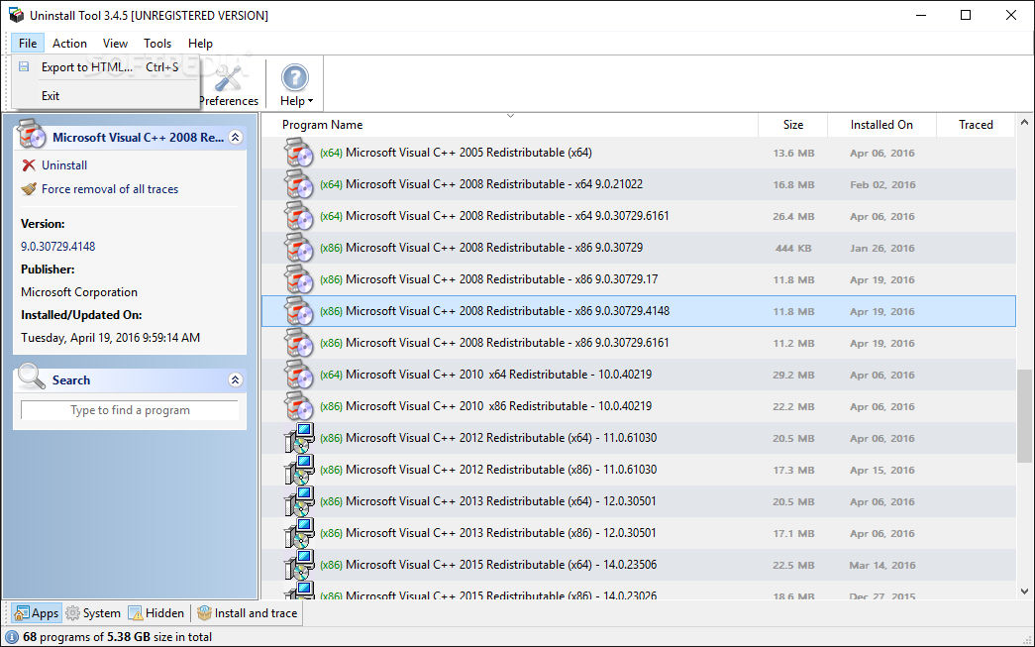Click scrollbar down arrow in program list
The image size is (1035, 647).
[x=1024, y=592]
